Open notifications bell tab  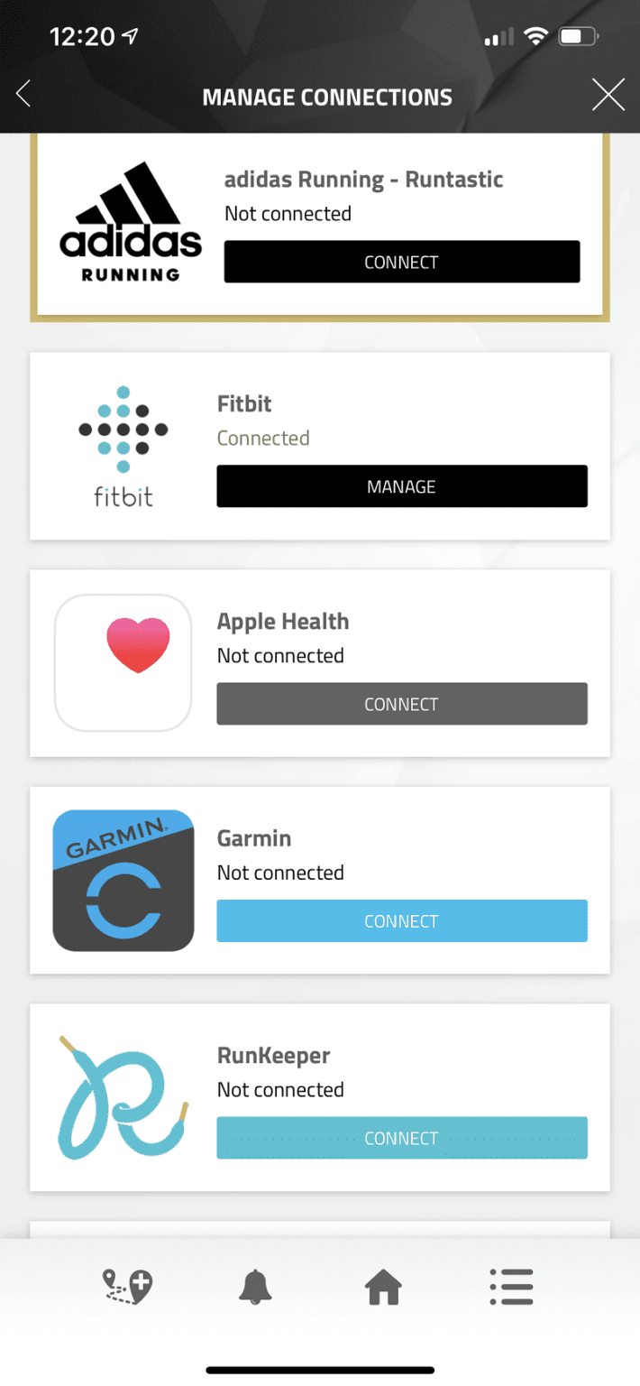tap(255, 1287)
